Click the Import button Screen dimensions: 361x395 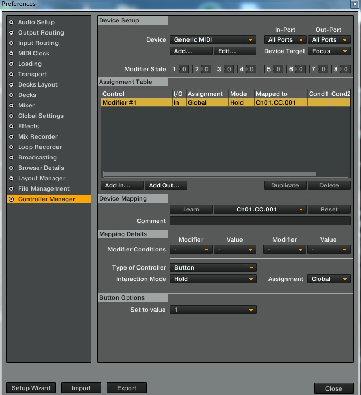[x=81, y=388]
